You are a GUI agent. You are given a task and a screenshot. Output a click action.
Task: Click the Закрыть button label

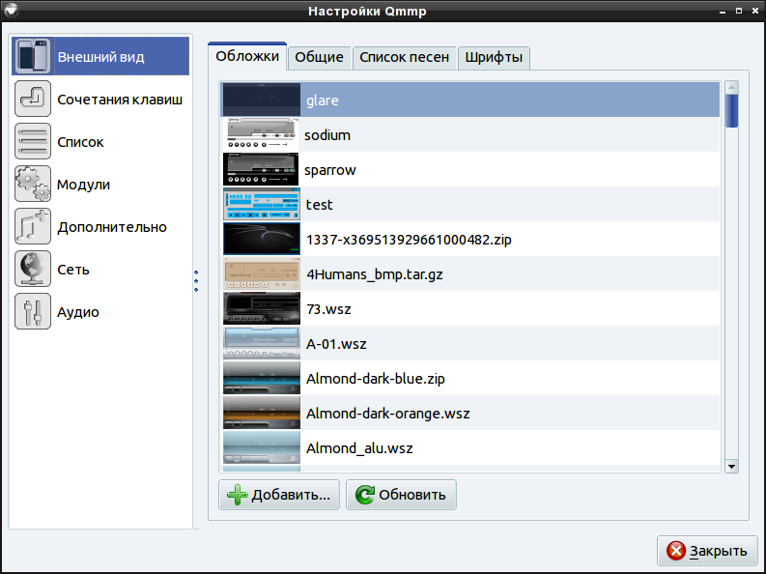click(x=718, y=551)
